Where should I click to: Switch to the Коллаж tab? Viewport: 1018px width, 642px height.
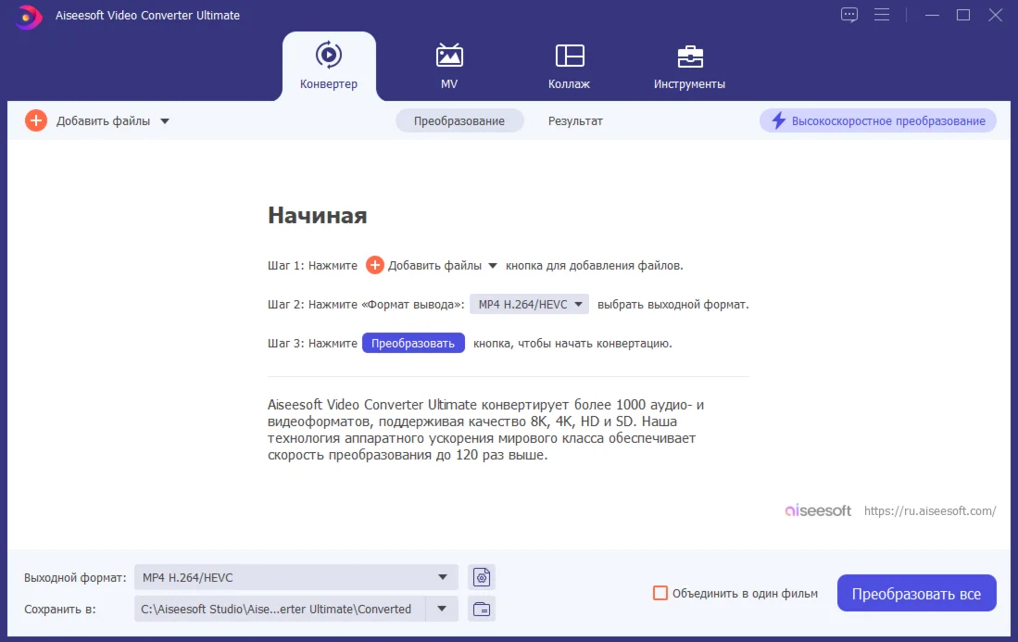tap(569, 67)
